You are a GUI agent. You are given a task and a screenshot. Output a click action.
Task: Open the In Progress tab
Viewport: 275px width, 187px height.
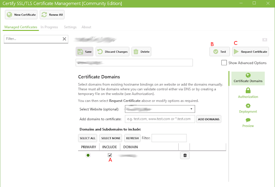(x=49, y=27)
